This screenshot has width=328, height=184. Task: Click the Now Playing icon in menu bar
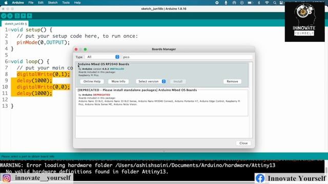click(x=242, y=3)
